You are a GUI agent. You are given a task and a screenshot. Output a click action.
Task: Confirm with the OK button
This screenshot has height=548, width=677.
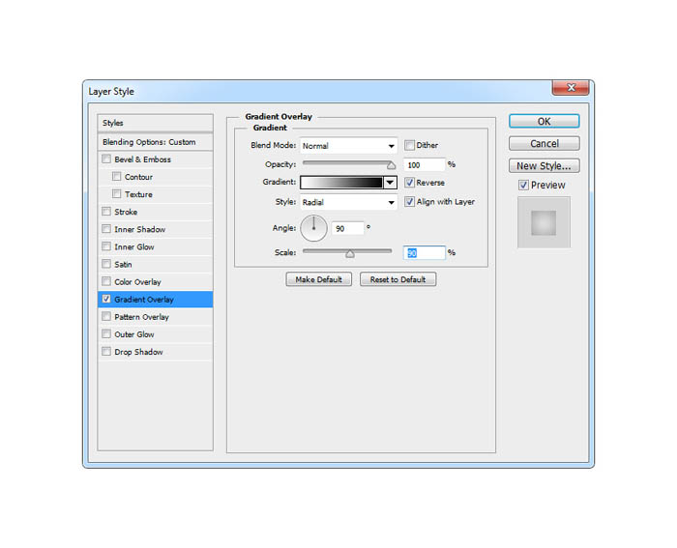(544, 121)
